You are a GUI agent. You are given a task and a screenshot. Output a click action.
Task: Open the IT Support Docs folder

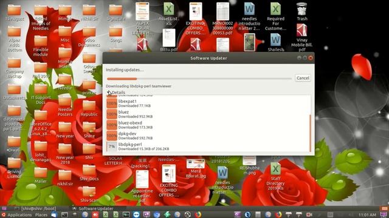click(41, 94)
